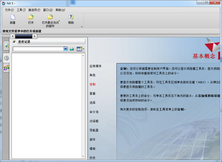Screen dimensions: 222x162
Task: Expand the history combo box dropdown arrow
Action: (x=66, y=49)
